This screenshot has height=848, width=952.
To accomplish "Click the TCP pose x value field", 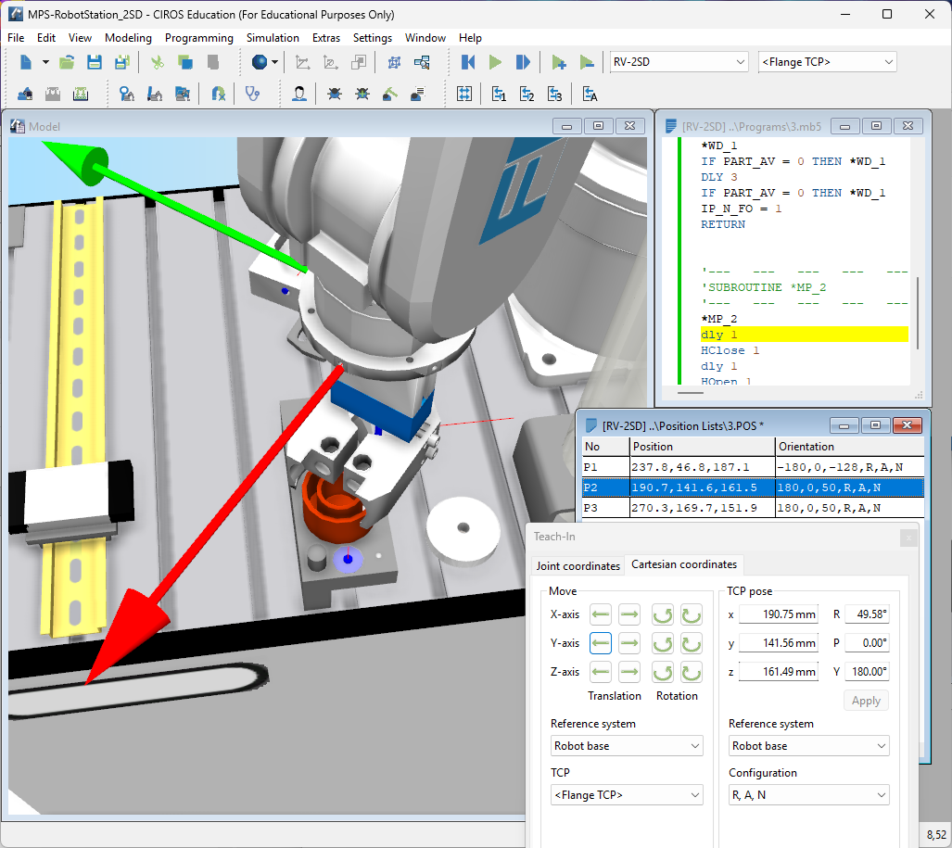I will click(x=779, y=614).
